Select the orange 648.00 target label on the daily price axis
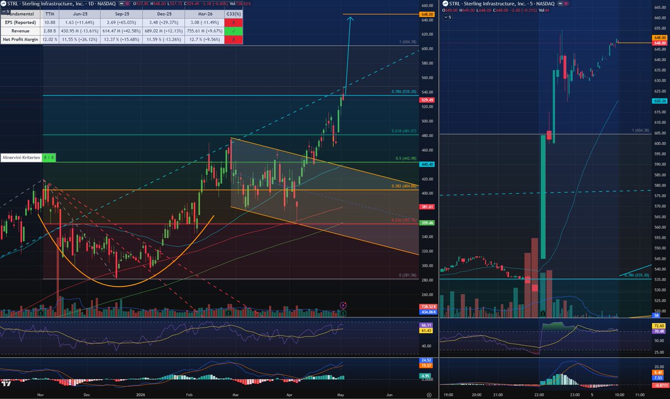Image resolution: width=670 pixels, height=399 pixels. (427, 14)
